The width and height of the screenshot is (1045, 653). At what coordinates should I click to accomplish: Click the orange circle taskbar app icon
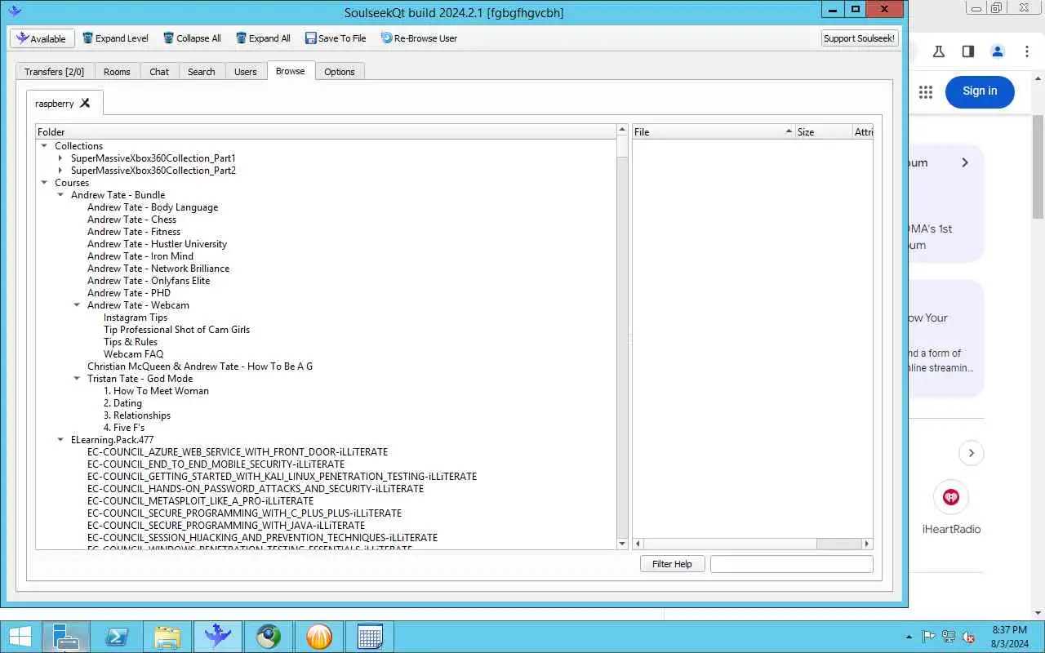tap(319, 637)
